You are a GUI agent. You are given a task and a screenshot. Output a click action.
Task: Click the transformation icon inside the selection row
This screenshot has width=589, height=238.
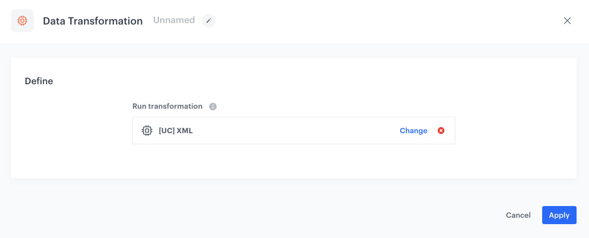click(x=147, y=130)
